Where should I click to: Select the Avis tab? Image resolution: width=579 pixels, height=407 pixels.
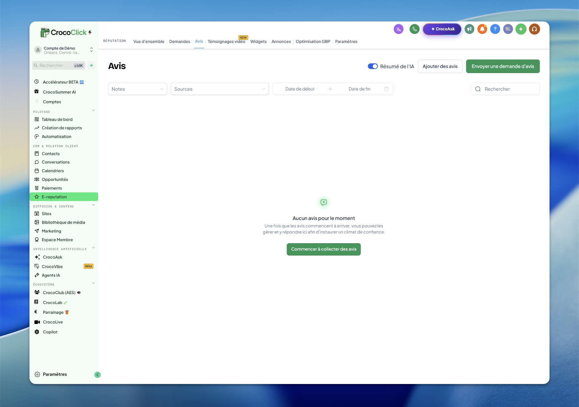(199, 41)
